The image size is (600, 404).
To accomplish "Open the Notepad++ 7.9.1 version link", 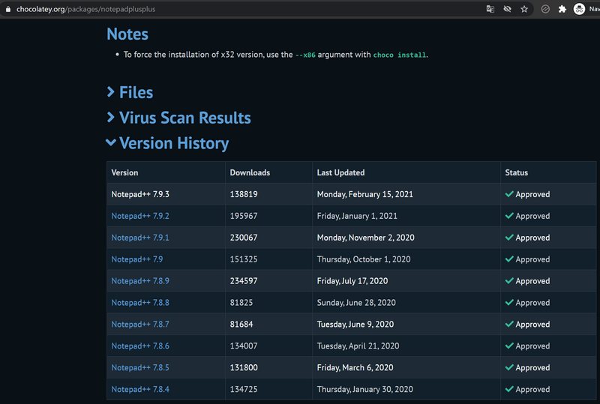I will point(140,238).
